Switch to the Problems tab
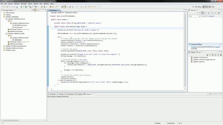Image resolution: width=223 pixels, height=125 pixels. point(52,94)
